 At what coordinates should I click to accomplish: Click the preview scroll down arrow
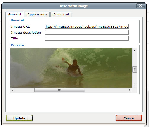click(x=135, y=85)
